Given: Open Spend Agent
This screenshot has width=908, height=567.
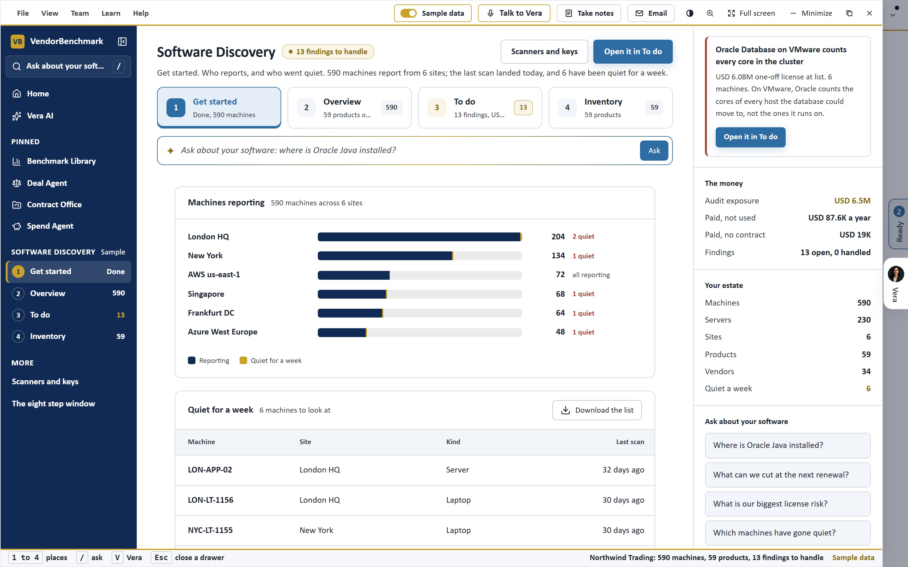Looking at the screenshot, I should coord(68,226).
